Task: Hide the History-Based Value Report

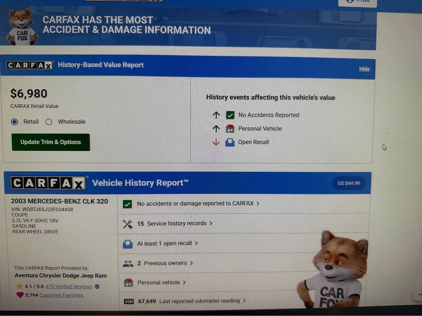Action: click(364, 69)
